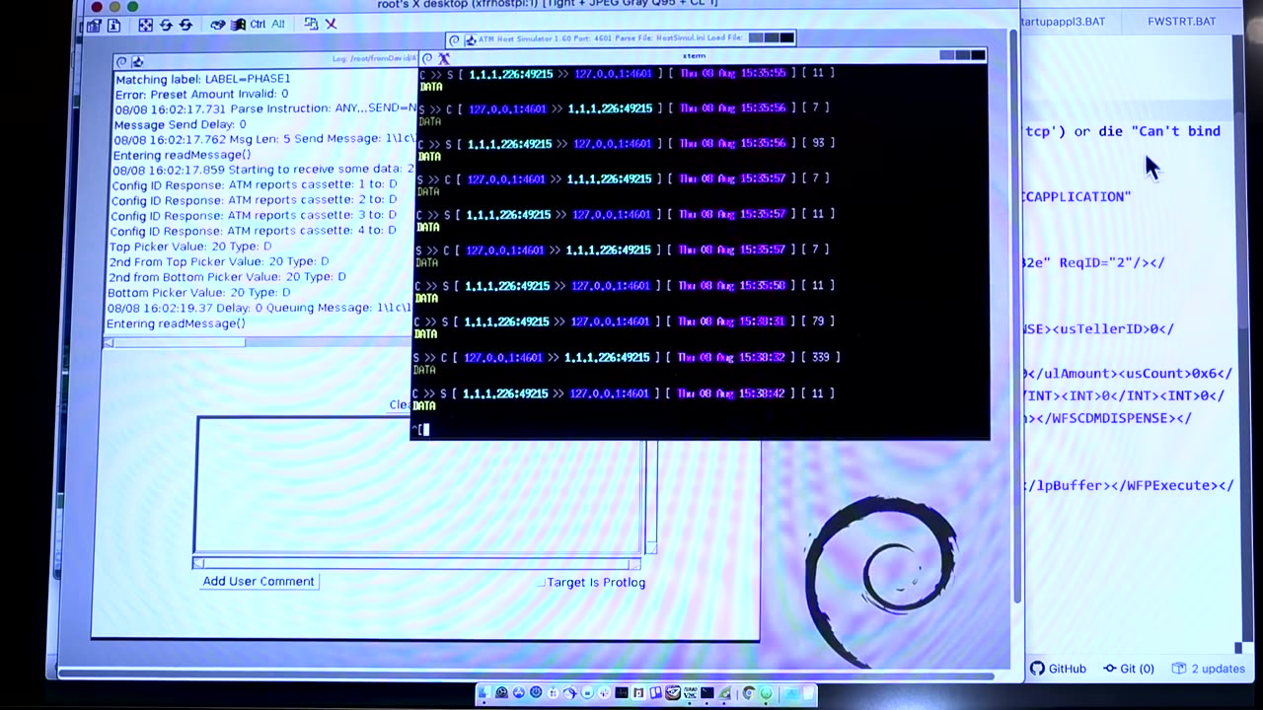
Task: Open Finder from the Dock
Action: [x=484, y=693]
